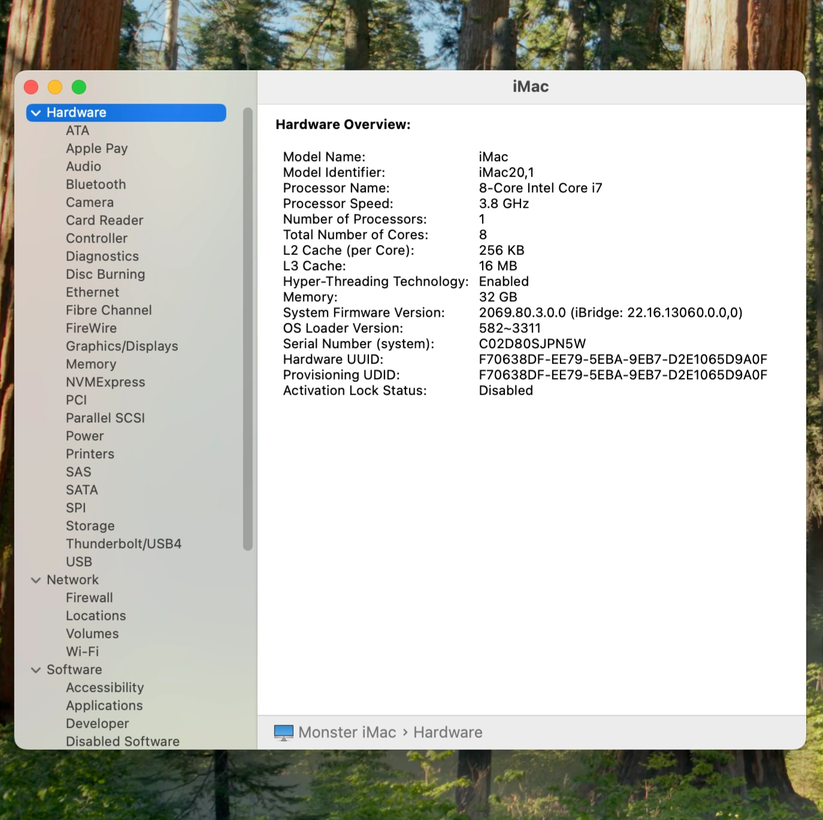Collapse the Software section chevron

(x=36, y=670)
